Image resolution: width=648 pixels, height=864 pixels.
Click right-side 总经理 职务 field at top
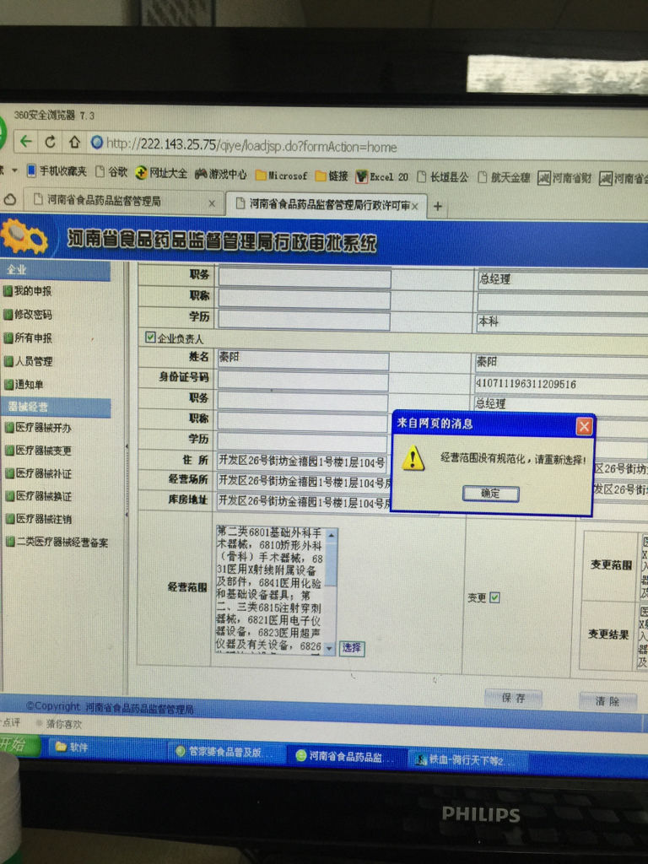(563, 279)
